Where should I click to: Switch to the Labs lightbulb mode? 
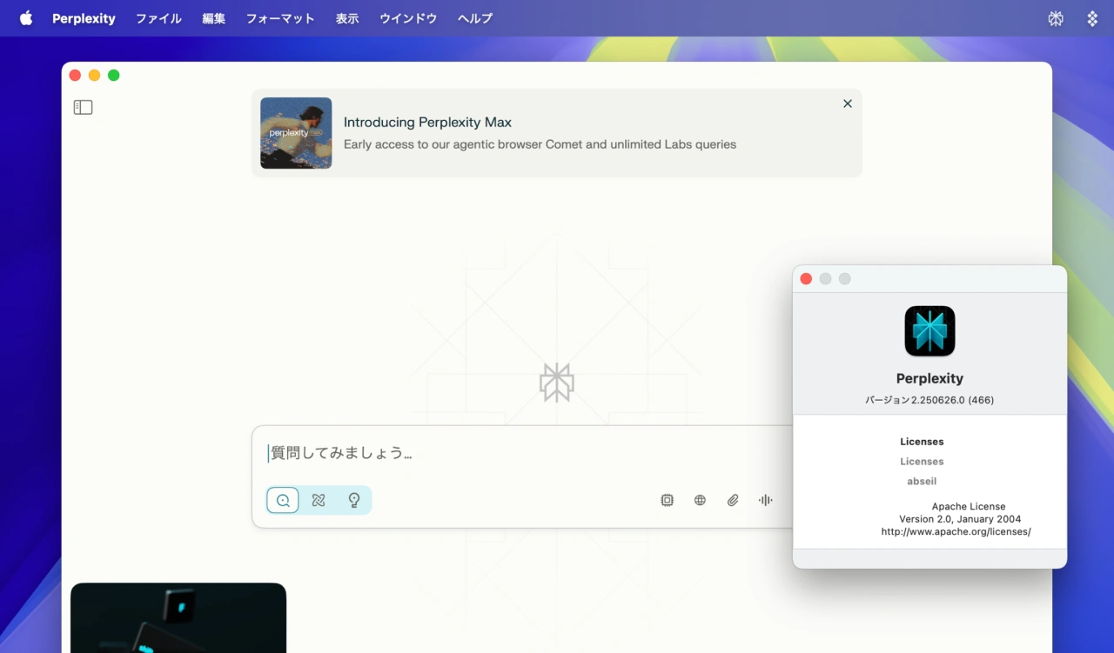354,500
